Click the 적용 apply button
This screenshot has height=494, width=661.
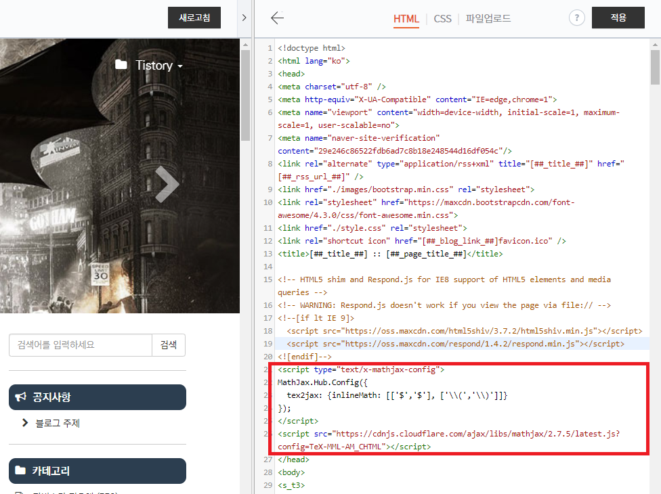[618, 18]
